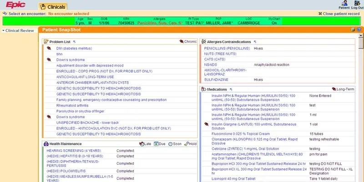Image resolution: width=364 pixels, height=182 pixels.
Task: Open Clonazepam (KLONOPIN) medication
Action: [254, 141]
